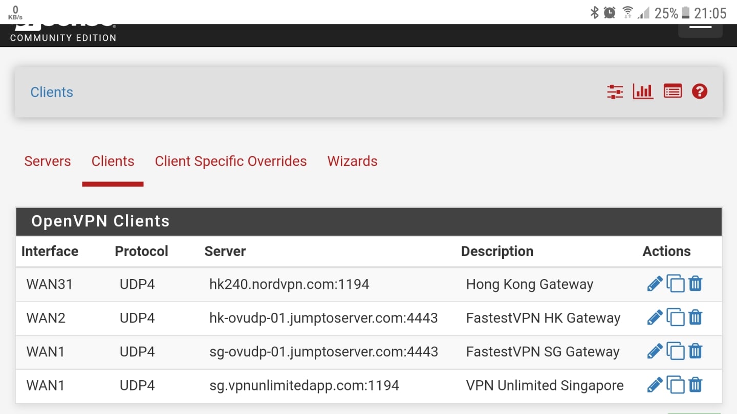This screenshot has height=414, width=737.
Task: Tap the alarm clock status icon
Action: coord(610,13)
